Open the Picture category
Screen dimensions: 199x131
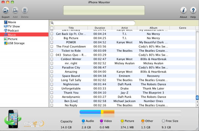pos(13,39)
